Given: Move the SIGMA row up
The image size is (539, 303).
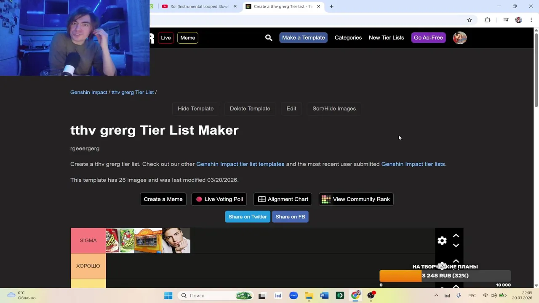Looking at the screenshot, I should point(456,236).
